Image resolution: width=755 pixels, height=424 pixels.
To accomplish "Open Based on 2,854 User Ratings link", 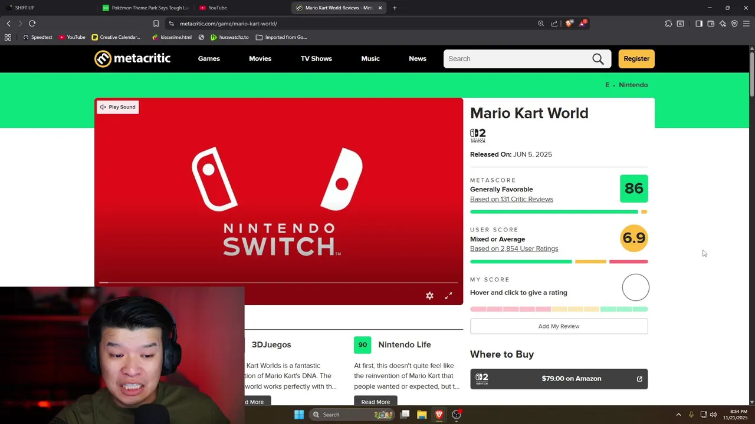I will pos(514,249).
